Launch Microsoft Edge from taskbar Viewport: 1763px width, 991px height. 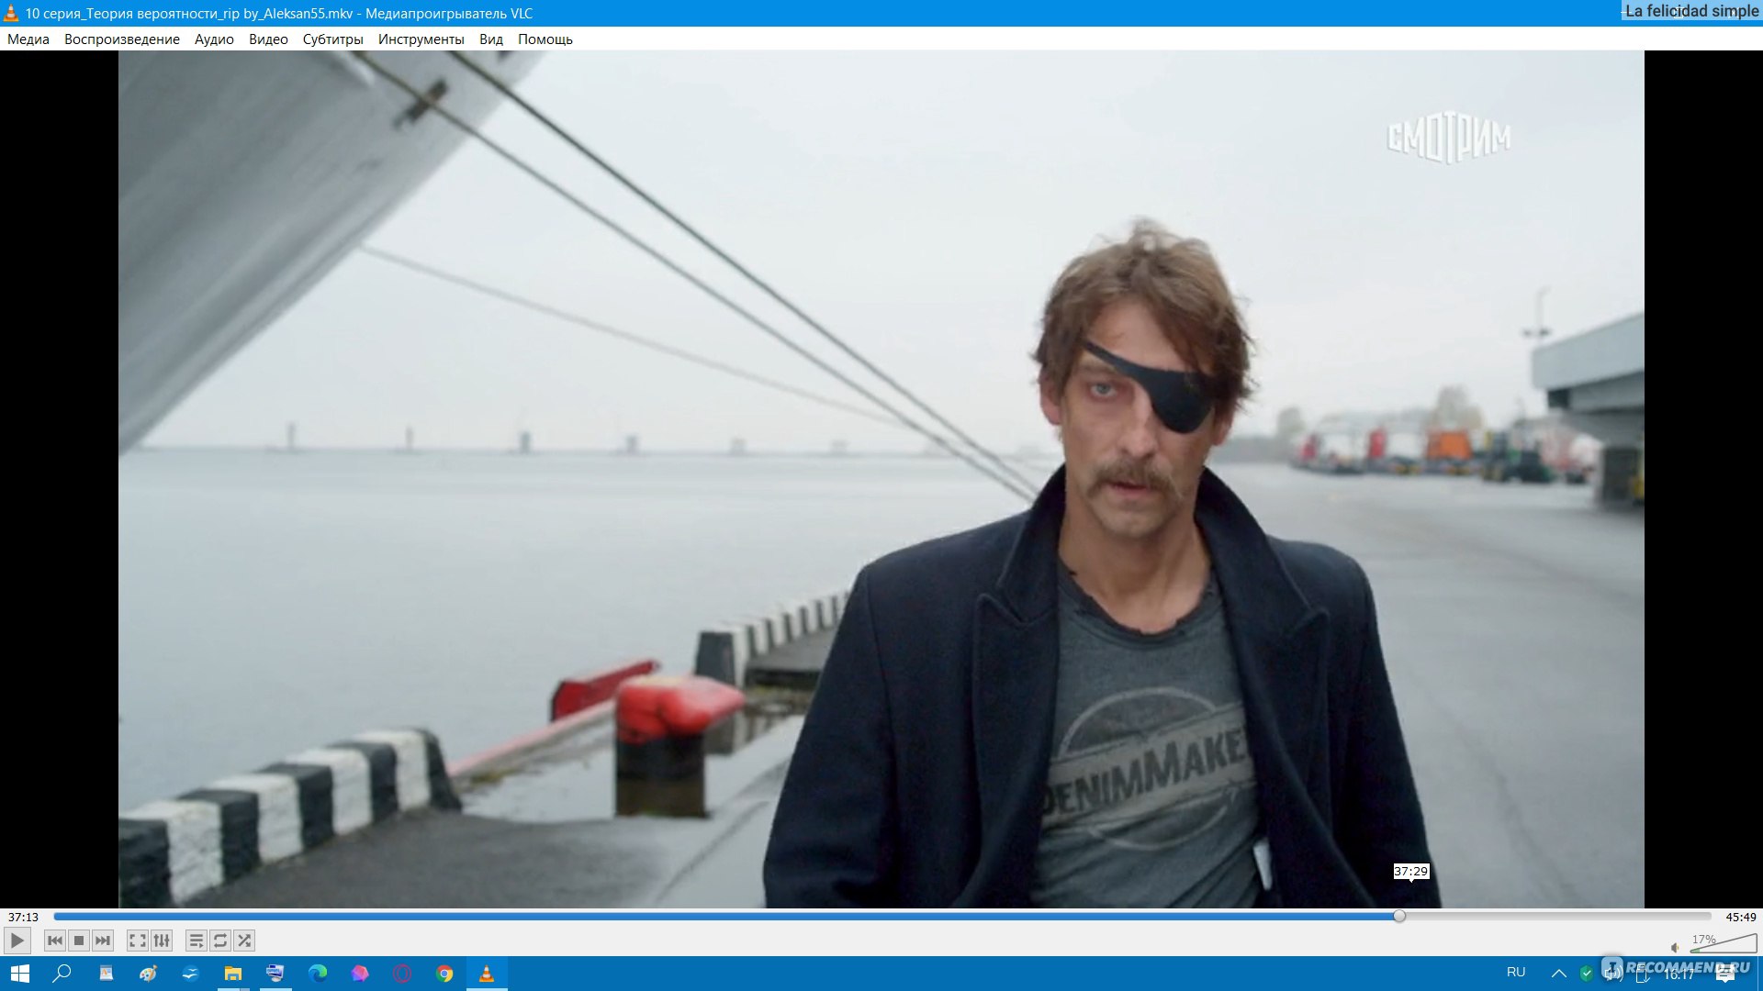click(318, 974)
